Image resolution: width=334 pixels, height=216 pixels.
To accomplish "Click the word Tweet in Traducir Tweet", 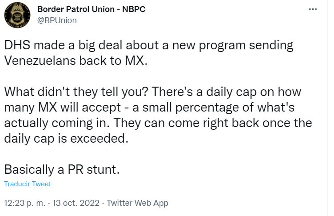I will (x=41, y=184).
